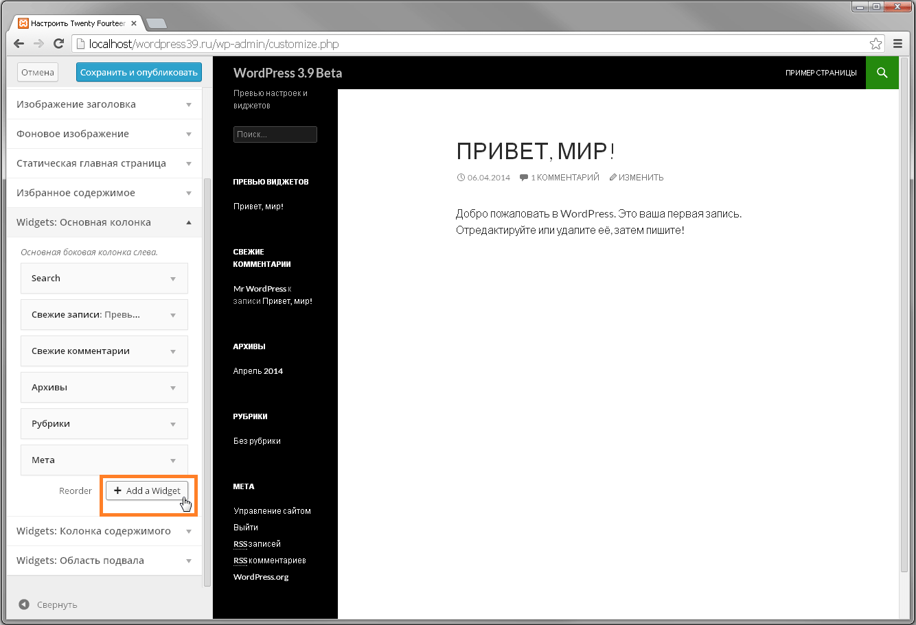Click the 06.04.2014 date link
Image resolution: width=916 pixels, height=625 pixels.
point(489,177)
